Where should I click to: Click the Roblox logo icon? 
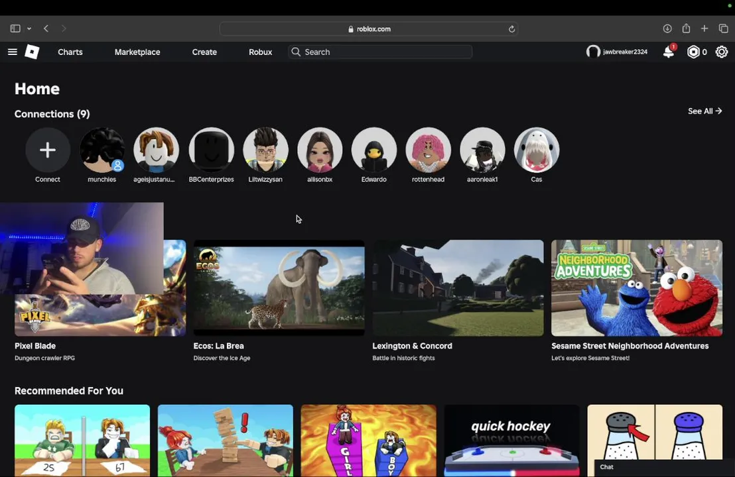pyautogui.click(x=32, y=52)
